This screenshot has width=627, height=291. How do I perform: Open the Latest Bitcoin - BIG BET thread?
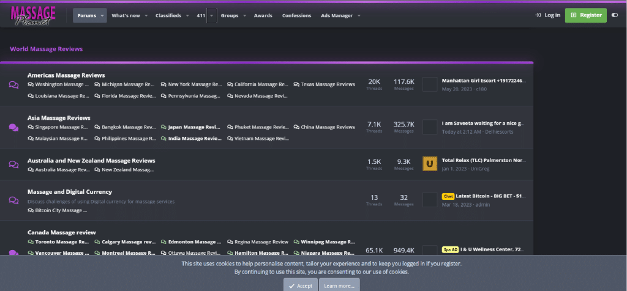pyautogui.click(x=490, y=196)
